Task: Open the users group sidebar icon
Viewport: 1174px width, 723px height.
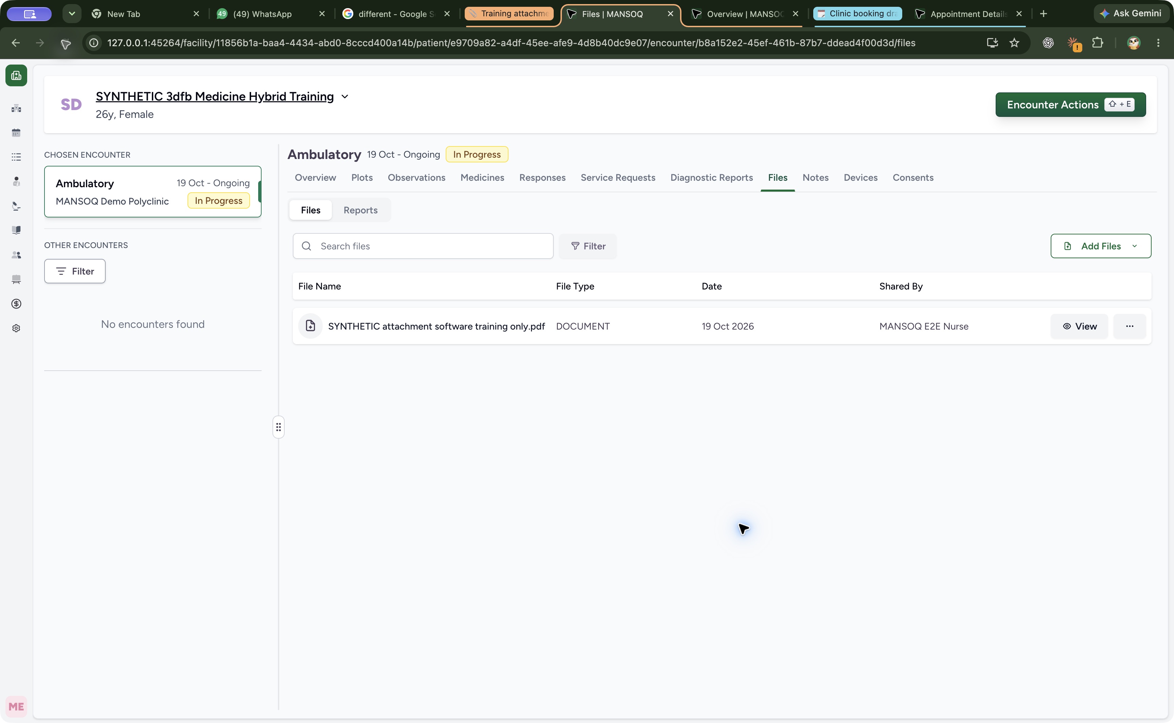Action: 16,255
